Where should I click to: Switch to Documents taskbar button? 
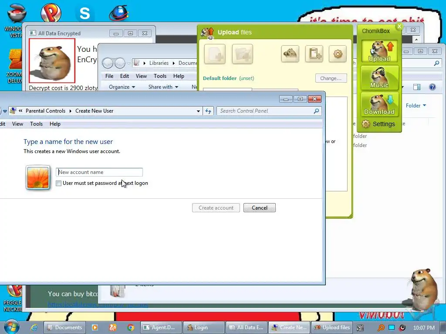click(x=64, y=327)
